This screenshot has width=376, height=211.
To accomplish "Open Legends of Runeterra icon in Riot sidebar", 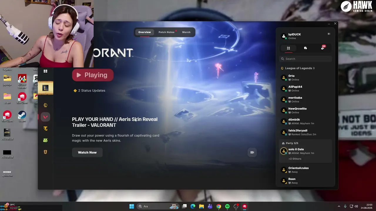I will [x=46, y=152].
